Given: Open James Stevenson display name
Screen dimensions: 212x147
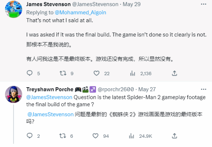Looking at the screenshot, I should 49,4.
